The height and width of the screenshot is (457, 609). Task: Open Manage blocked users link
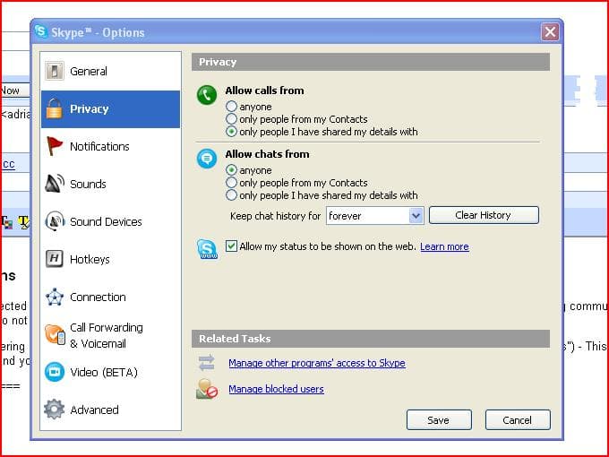point(276,389)
